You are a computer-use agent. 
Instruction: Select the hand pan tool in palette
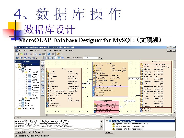[x=42, y=72]
